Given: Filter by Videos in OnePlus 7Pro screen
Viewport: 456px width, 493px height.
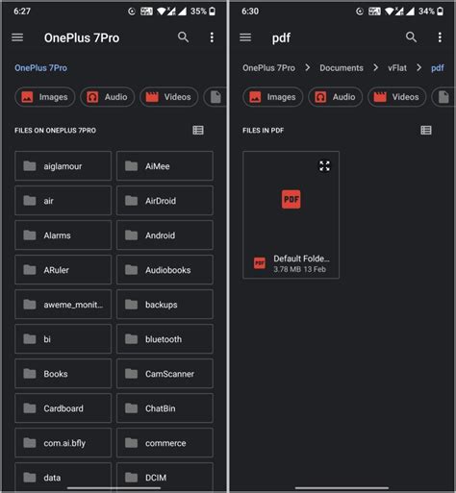Looking at the screenshot, I should (x=169, y=97).
